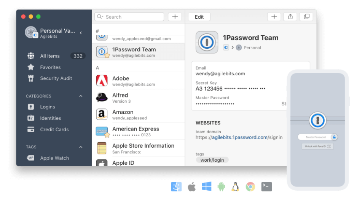Click 1Password logo on phone screen
Screen dimensions: 357x199
point(318,120)
